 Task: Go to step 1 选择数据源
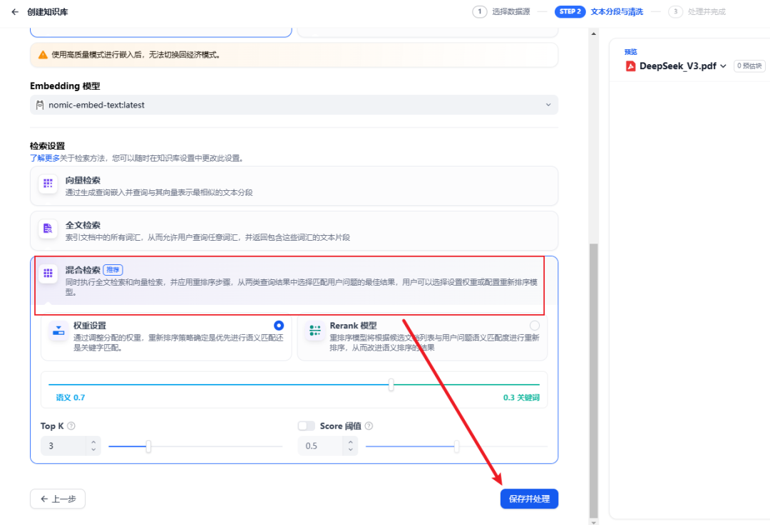tap(501, 12)
